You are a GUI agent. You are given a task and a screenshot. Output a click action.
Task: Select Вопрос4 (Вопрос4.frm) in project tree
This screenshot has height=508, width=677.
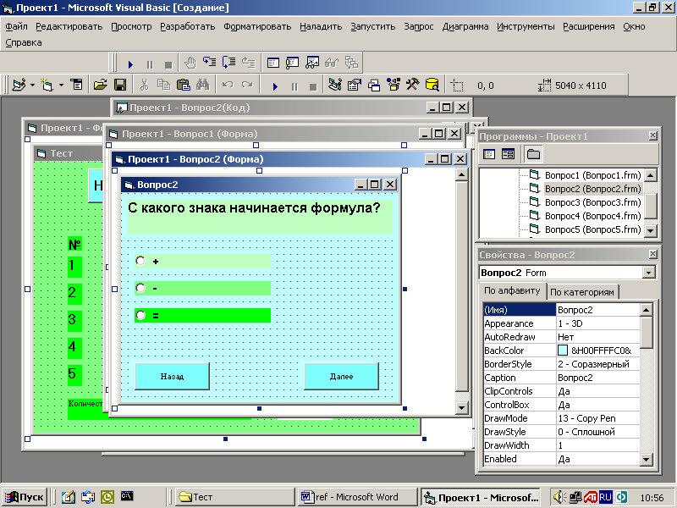pos(592,216)
